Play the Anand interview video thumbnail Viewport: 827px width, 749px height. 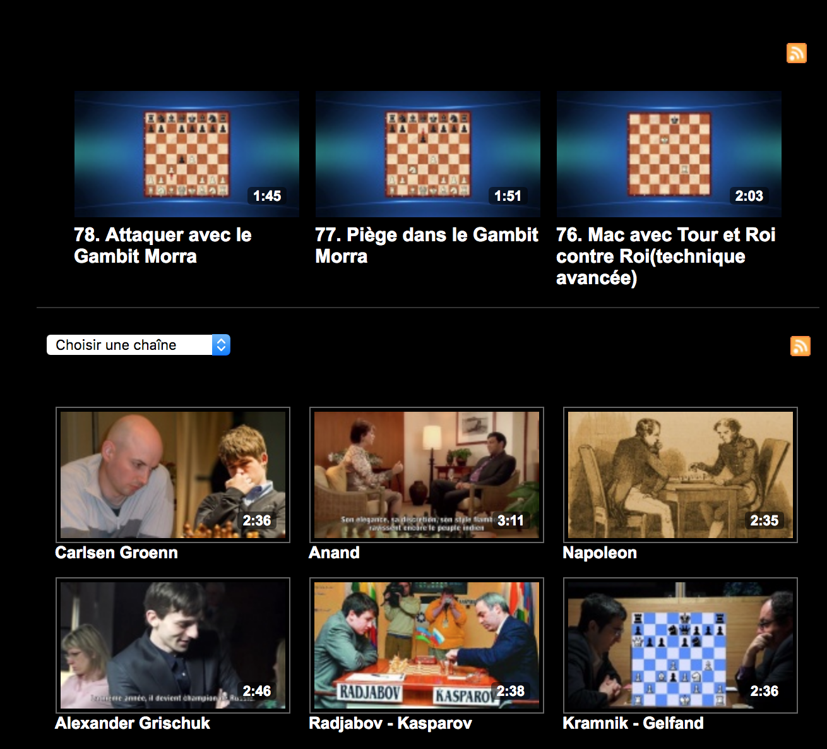tap(427, 475)
